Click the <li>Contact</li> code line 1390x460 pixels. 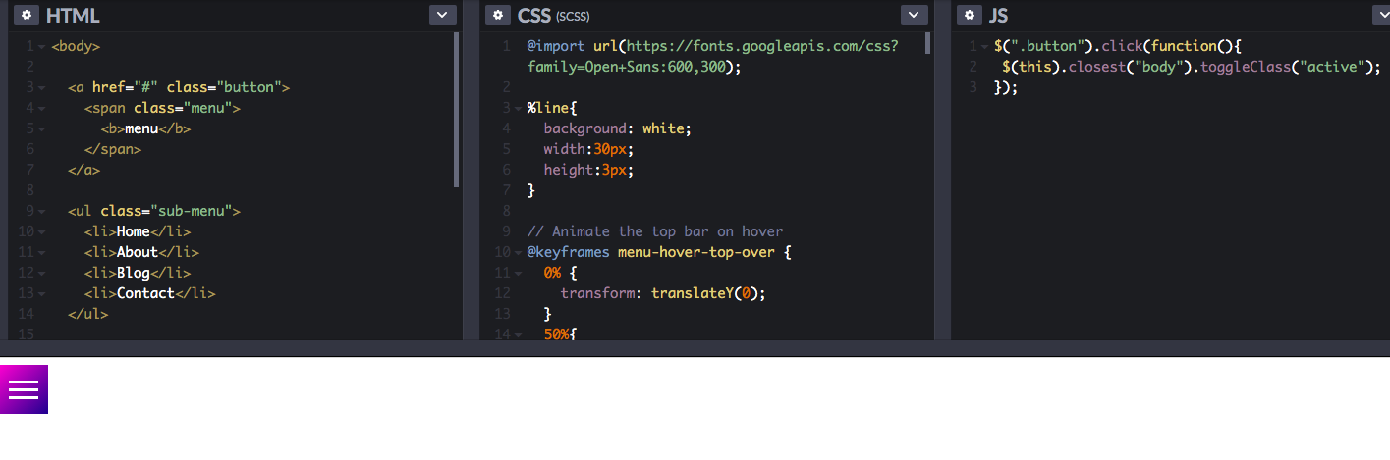click(150, 293)
